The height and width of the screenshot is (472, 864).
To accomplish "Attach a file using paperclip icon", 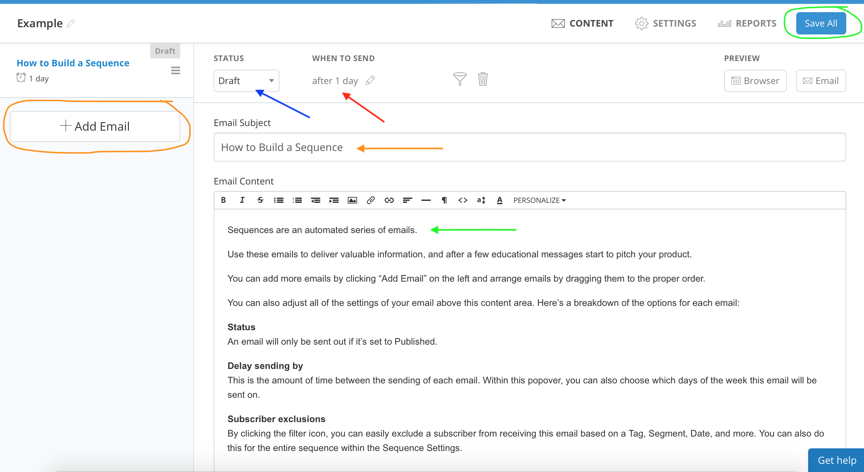I will 371,200.
